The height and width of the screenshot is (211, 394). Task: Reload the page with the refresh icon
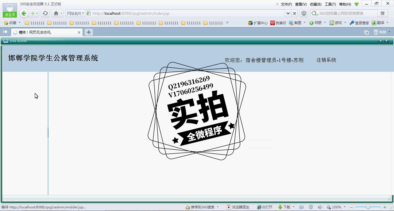[45, 13]
